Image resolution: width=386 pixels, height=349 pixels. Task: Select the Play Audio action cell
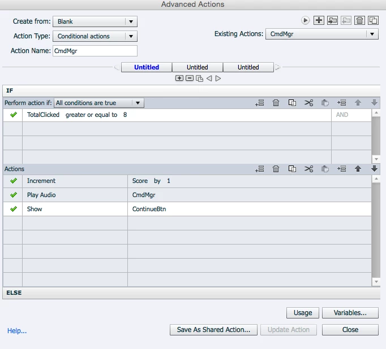tap(75, 195)
